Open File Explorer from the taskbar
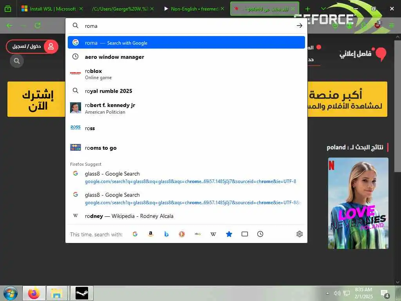The image size is (401, 301). pyautogui.click(x=56, y=293)
